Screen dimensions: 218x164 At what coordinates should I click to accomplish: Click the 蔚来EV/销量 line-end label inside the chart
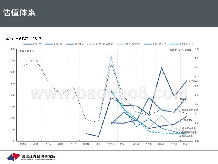coord(189,128)
